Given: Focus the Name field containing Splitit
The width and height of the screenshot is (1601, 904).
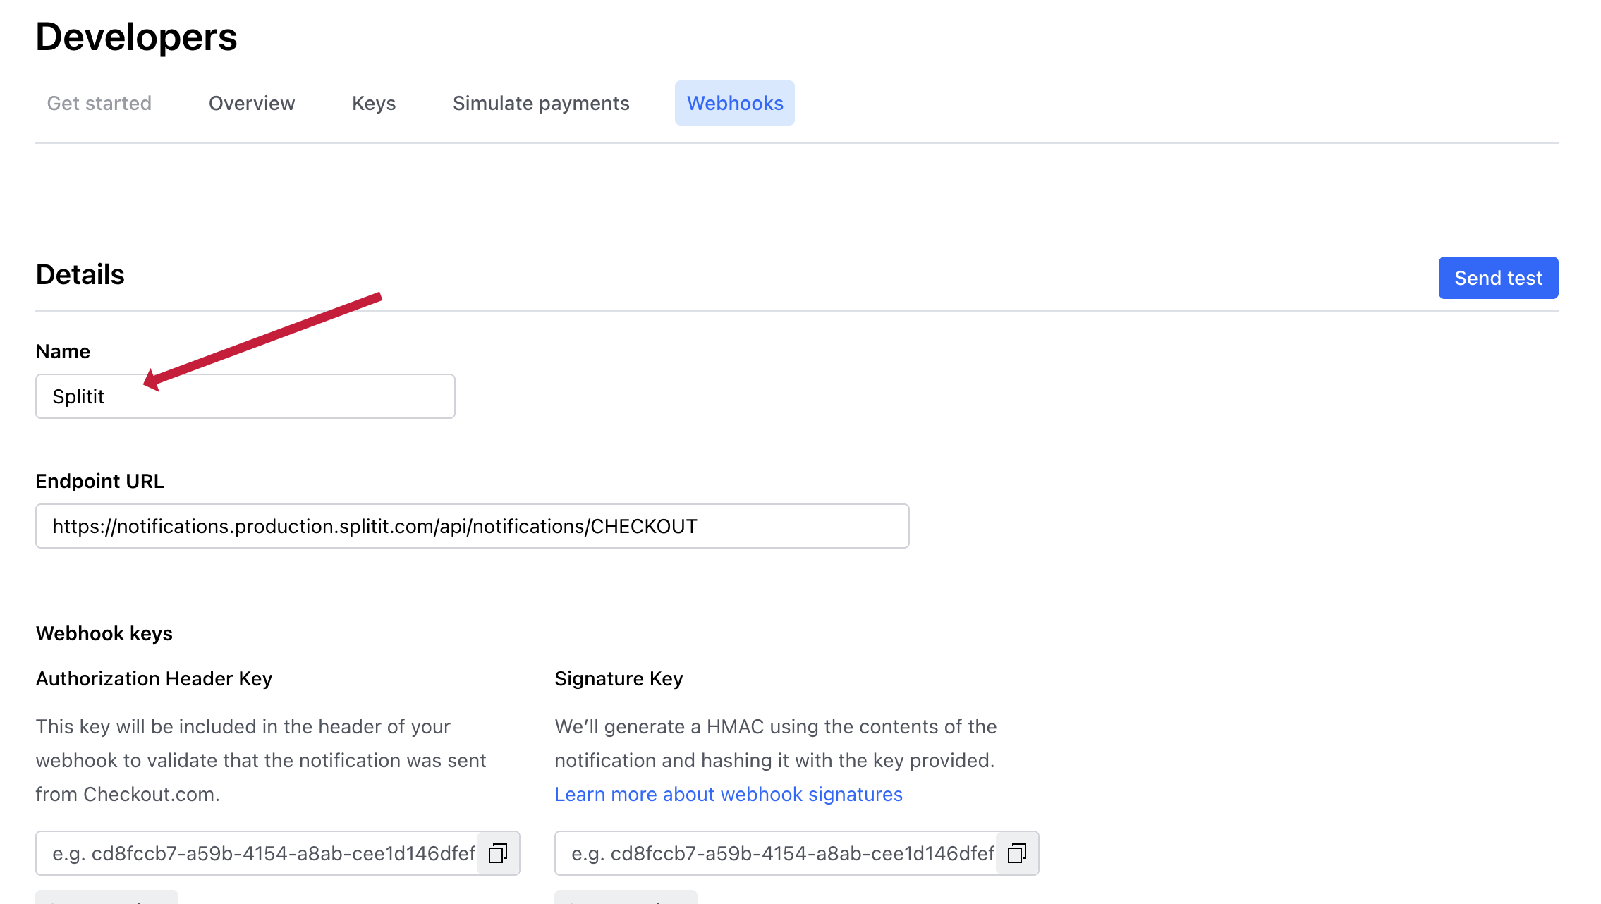Looking at the screenshot, I should click(245, 396).
